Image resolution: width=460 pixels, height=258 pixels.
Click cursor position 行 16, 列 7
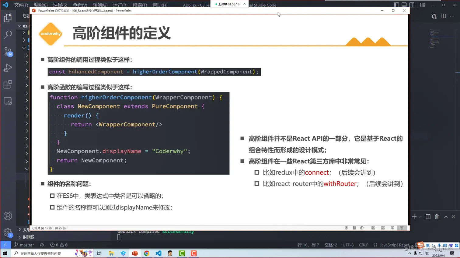(308, 245)
